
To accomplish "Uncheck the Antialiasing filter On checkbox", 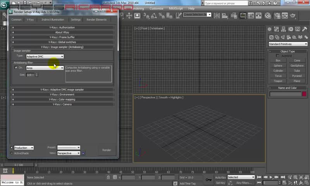I will click(16, 67).
